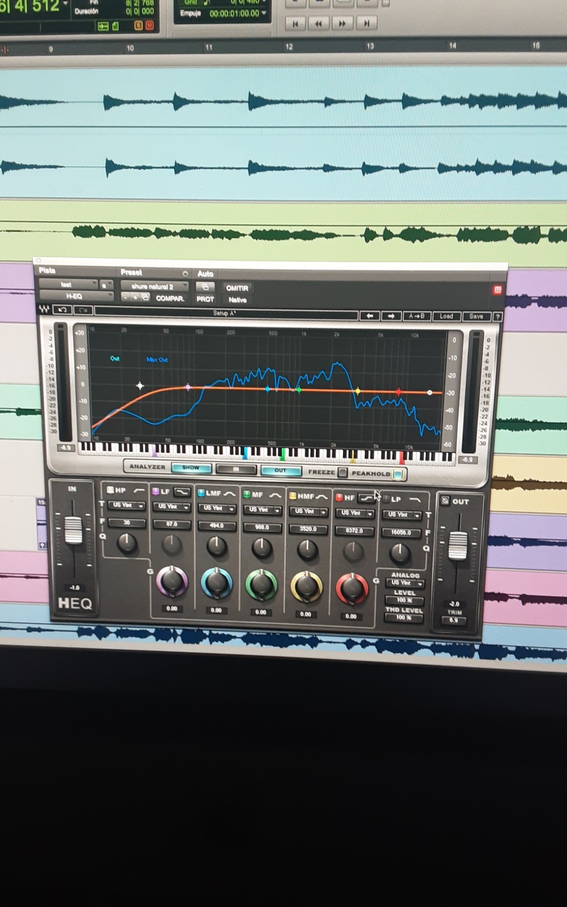Click the MF bell filter shape icon
The height and width of the screenshot is (907, 567).
[x=275, y=495]
